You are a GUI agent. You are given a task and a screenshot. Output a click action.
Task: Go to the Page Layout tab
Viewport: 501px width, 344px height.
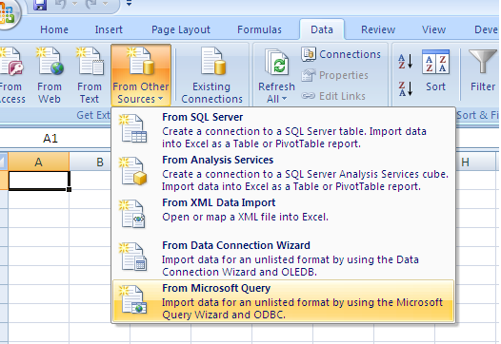pyautogui.click(x=181, y=29)
